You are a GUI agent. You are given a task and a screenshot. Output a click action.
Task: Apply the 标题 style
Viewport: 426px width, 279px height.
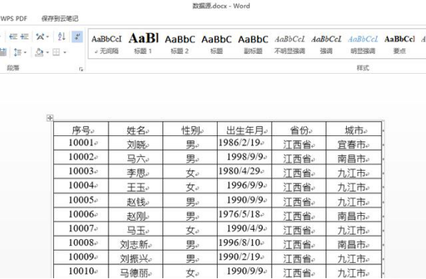coord(216,44)
